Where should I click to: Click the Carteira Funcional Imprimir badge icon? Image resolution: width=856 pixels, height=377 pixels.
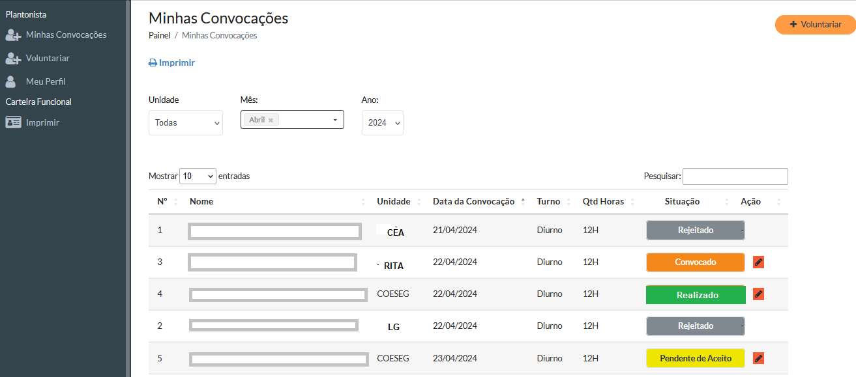(x=12, y=122)
